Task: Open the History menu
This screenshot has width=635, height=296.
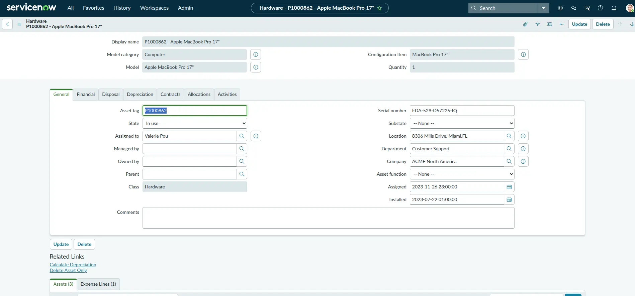Action: point(122,8)
